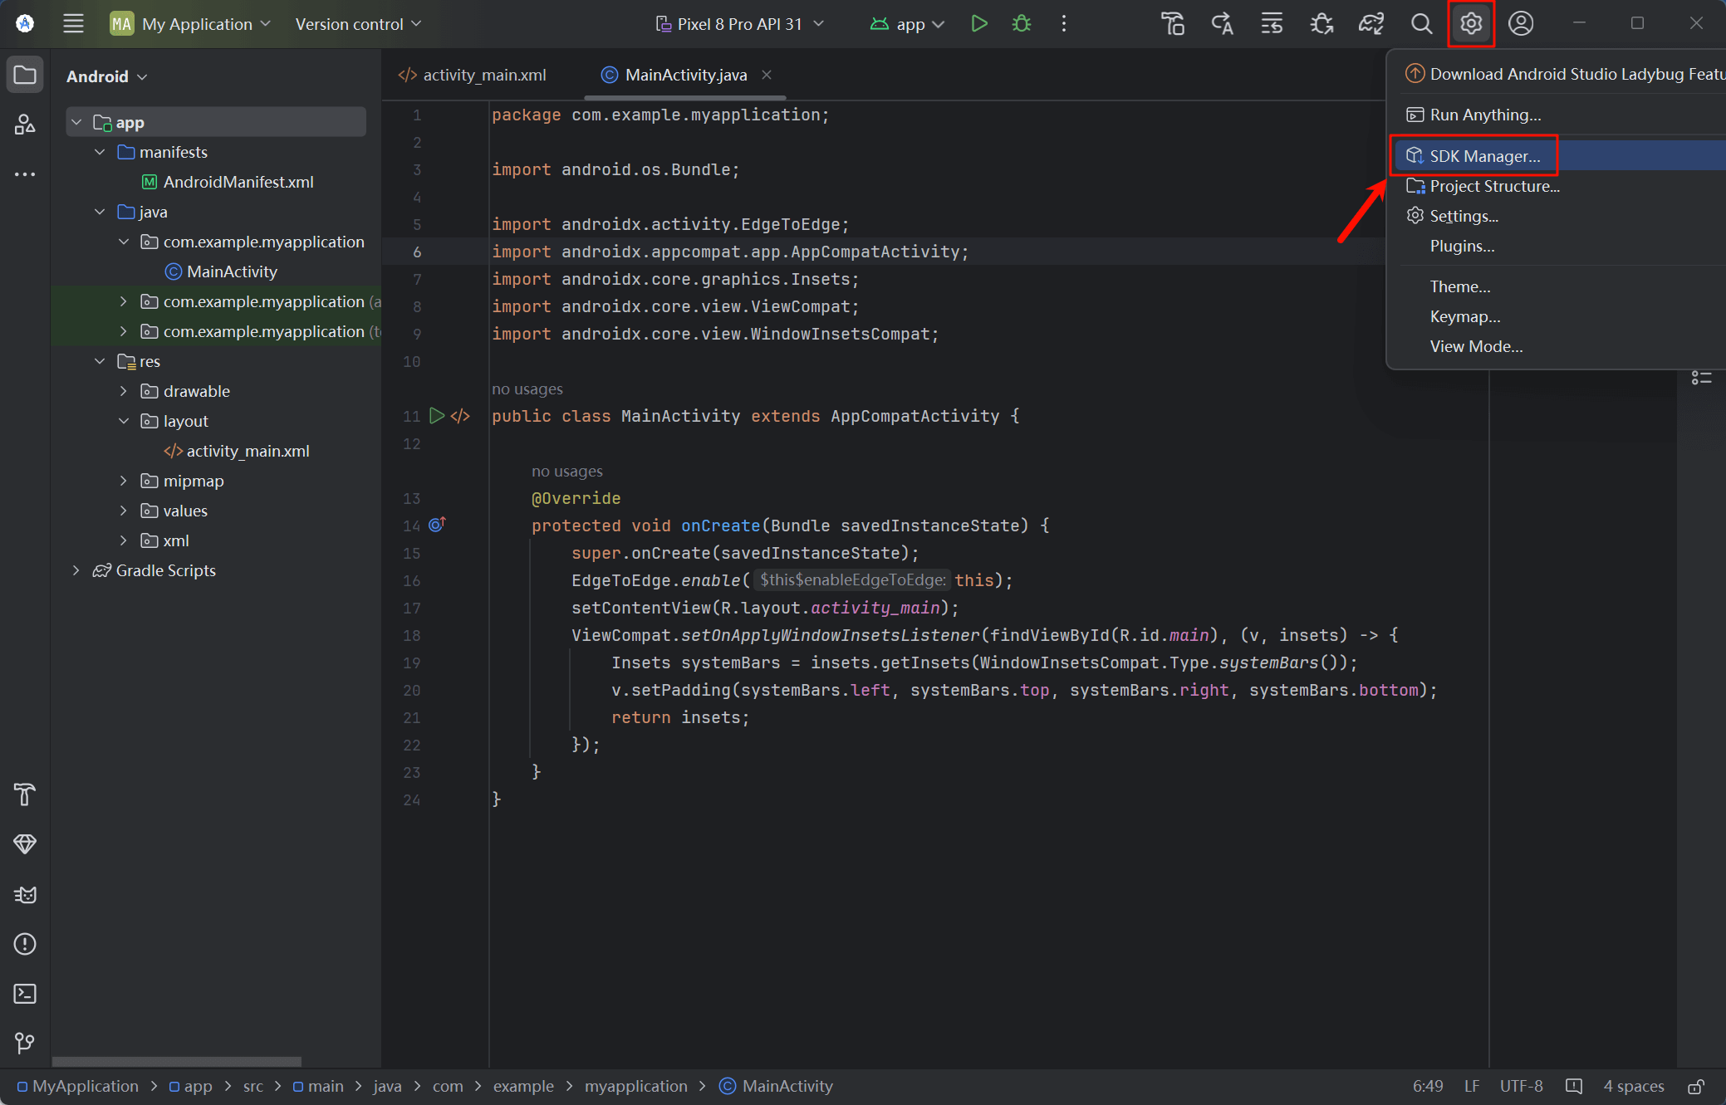The width and height of the screenshot is (1726, 1105).
Task: Start debugging with the bug icon
Action: [x=1022, y=23]
